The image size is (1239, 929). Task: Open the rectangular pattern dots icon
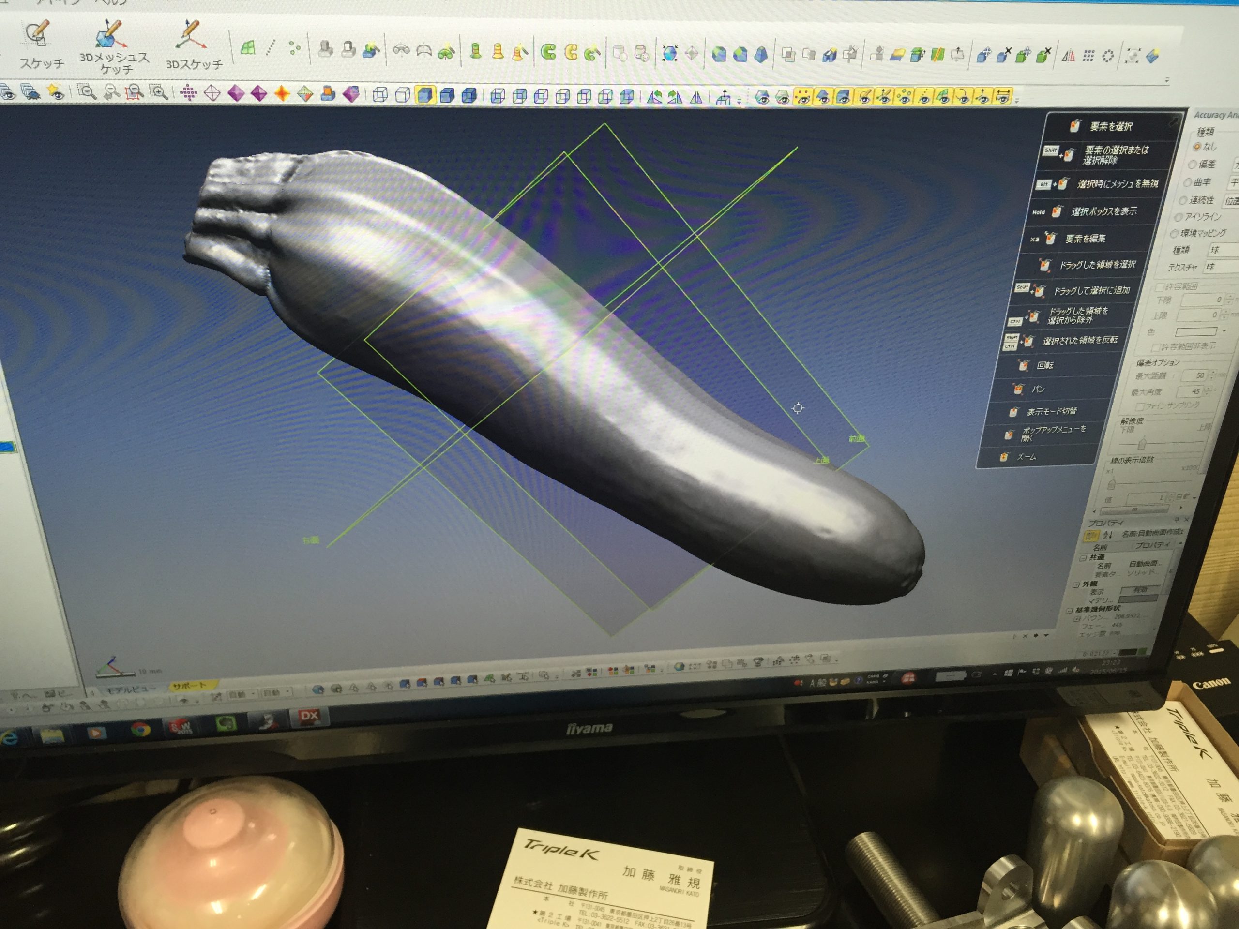1088,56
